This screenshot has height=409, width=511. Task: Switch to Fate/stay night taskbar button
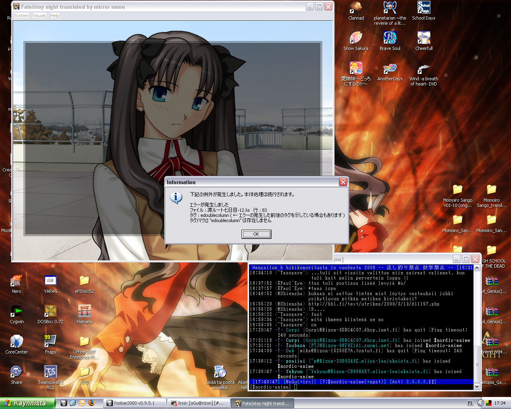click(x=263, y=403)
